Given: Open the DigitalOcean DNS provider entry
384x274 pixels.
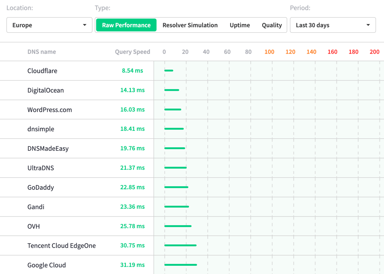Looking at the screenshot, I should pos(45,90).
